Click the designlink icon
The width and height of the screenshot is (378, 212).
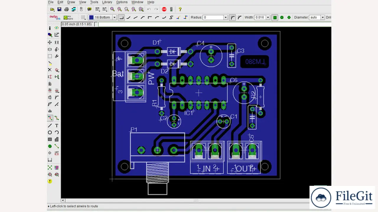tap(55, 17)
